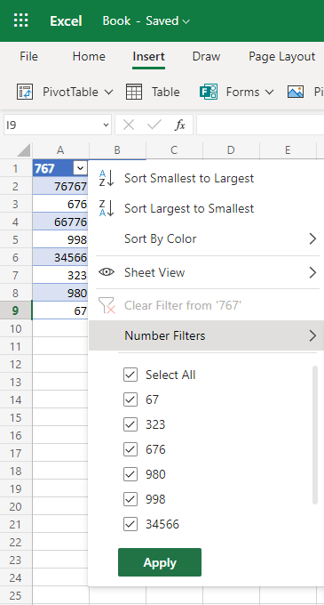
Task: Click the Table grid icon
Action: (x=134, y=92)
